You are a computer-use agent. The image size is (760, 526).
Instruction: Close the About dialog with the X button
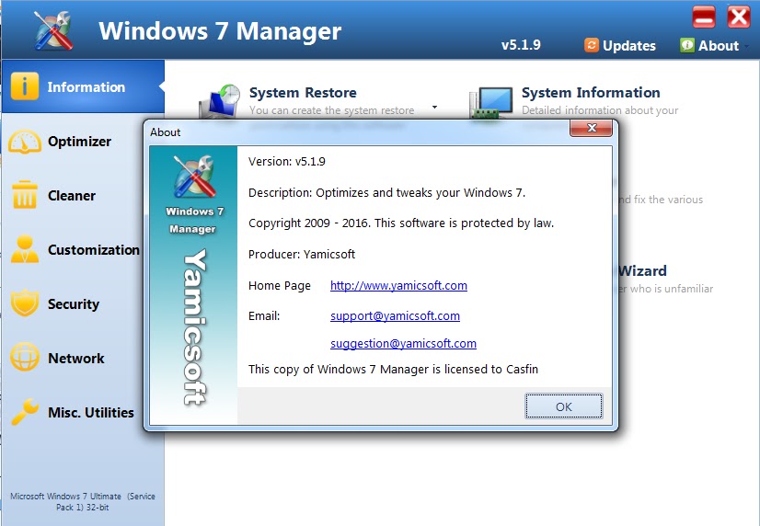591,128
